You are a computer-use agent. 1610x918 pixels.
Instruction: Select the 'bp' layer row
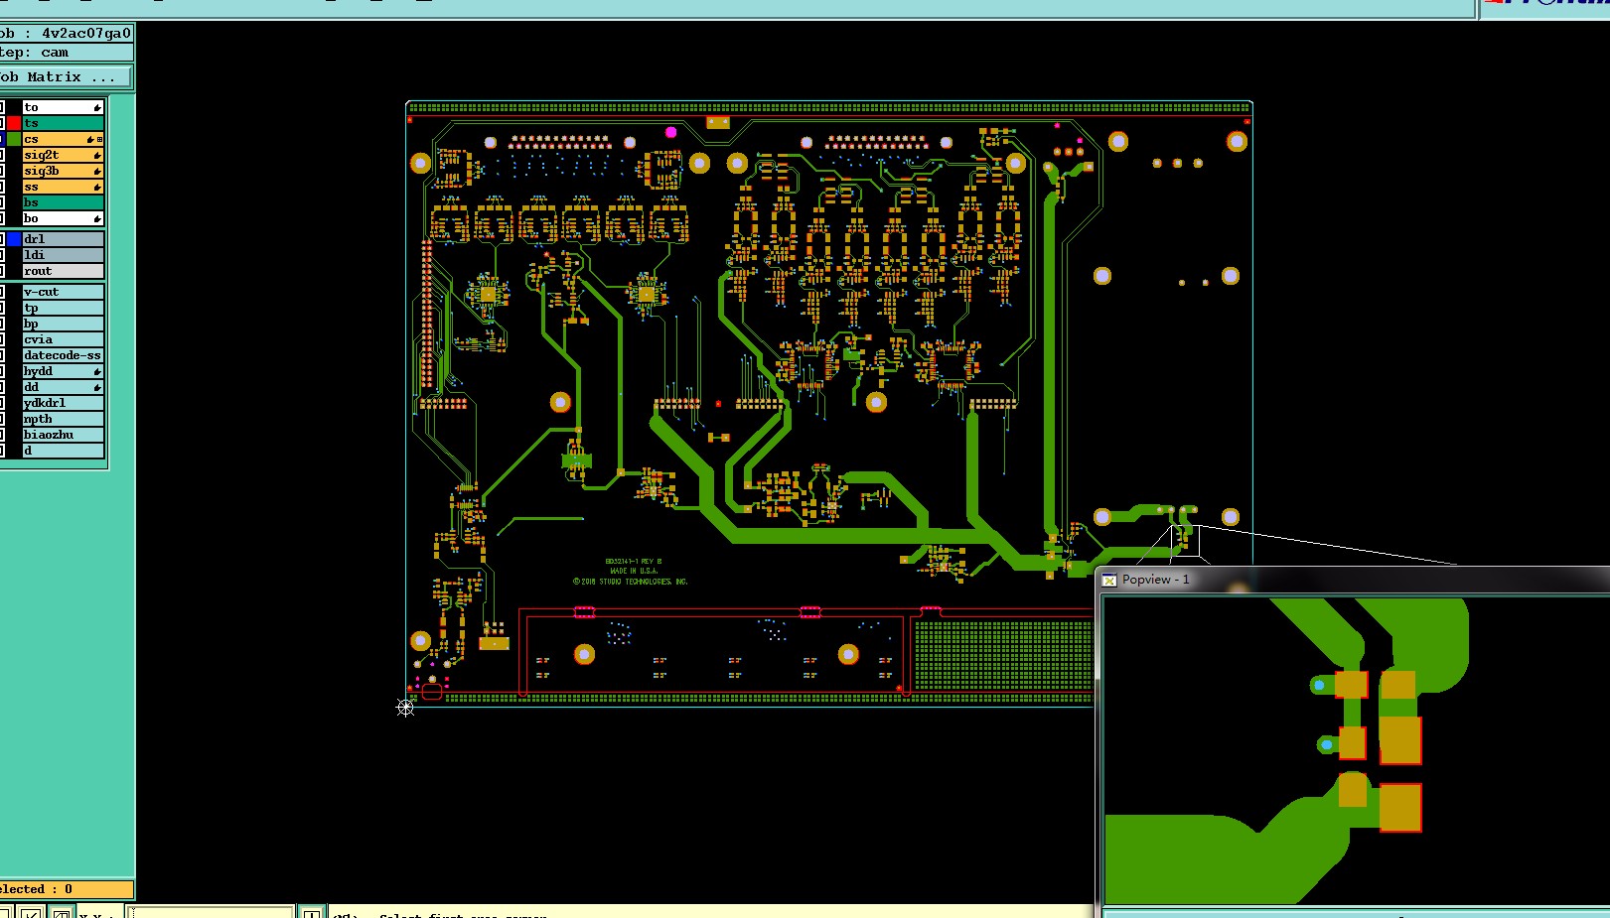pos(63,324)
